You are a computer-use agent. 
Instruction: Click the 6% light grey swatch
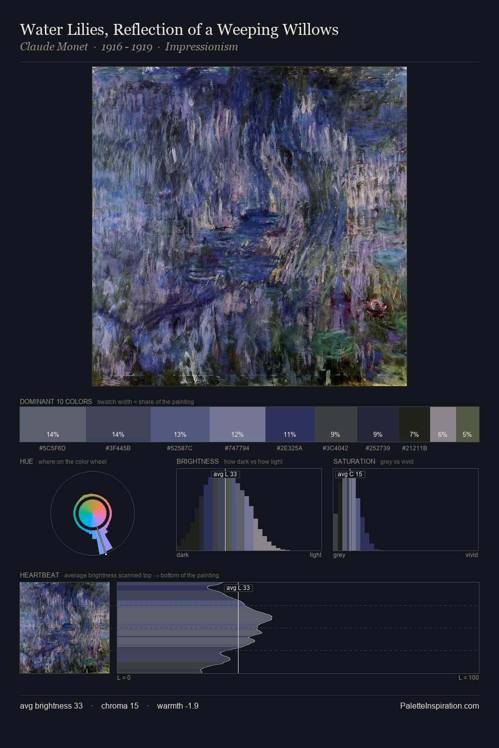click(443, 424)
